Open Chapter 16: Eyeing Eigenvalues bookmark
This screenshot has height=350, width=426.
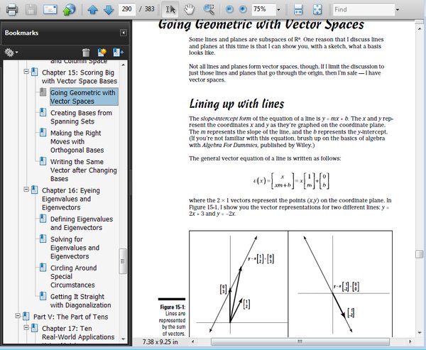tap(70, 199)
